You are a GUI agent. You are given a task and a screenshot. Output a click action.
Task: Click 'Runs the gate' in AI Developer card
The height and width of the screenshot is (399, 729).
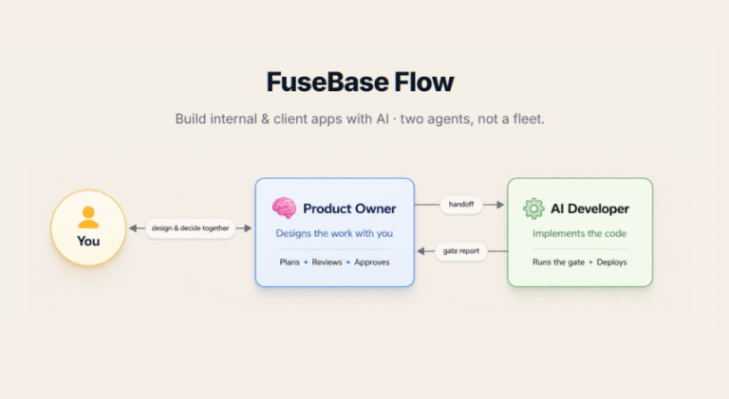pyautogui.click(x=558, y=263)
